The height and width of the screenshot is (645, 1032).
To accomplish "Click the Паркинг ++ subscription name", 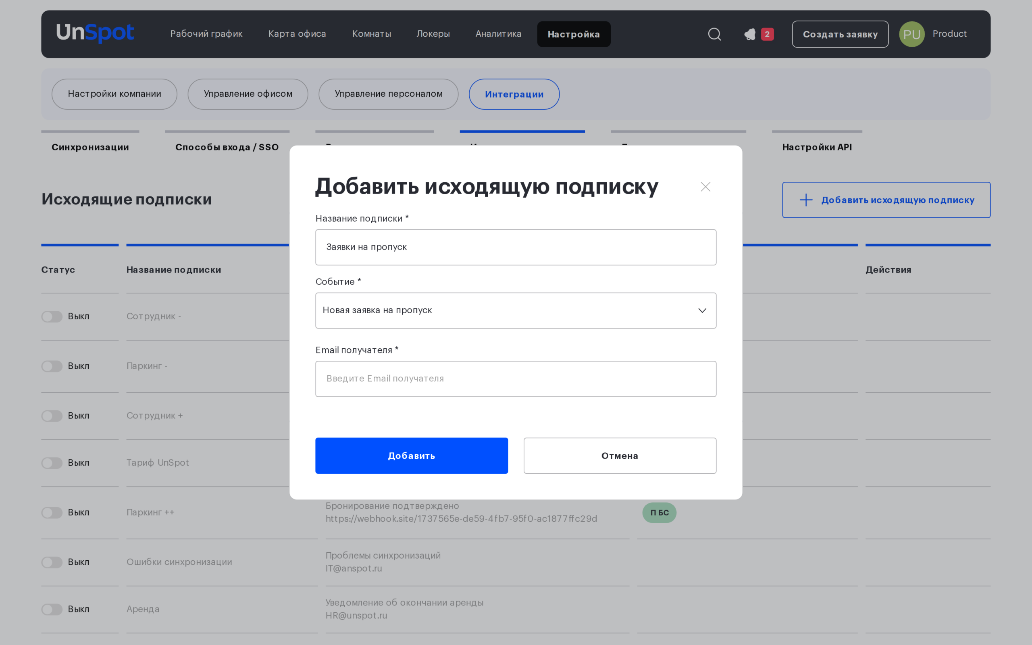I will pyautogui.click(x=150, y=512).
